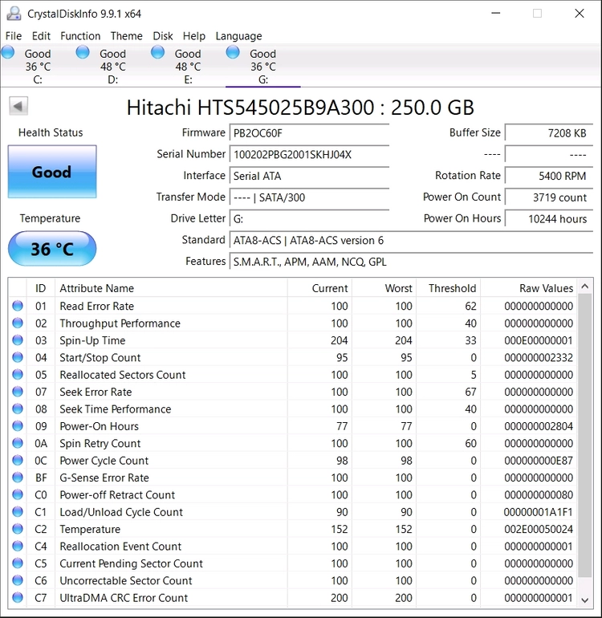Open the Function menu
The height and width of the screenshot is (618, 602).
point(80,36)
